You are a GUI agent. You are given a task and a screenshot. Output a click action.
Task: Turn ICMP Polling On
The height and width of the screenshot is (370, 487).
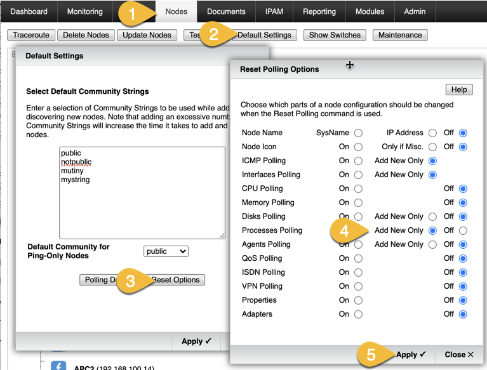[x=358, y=161]
